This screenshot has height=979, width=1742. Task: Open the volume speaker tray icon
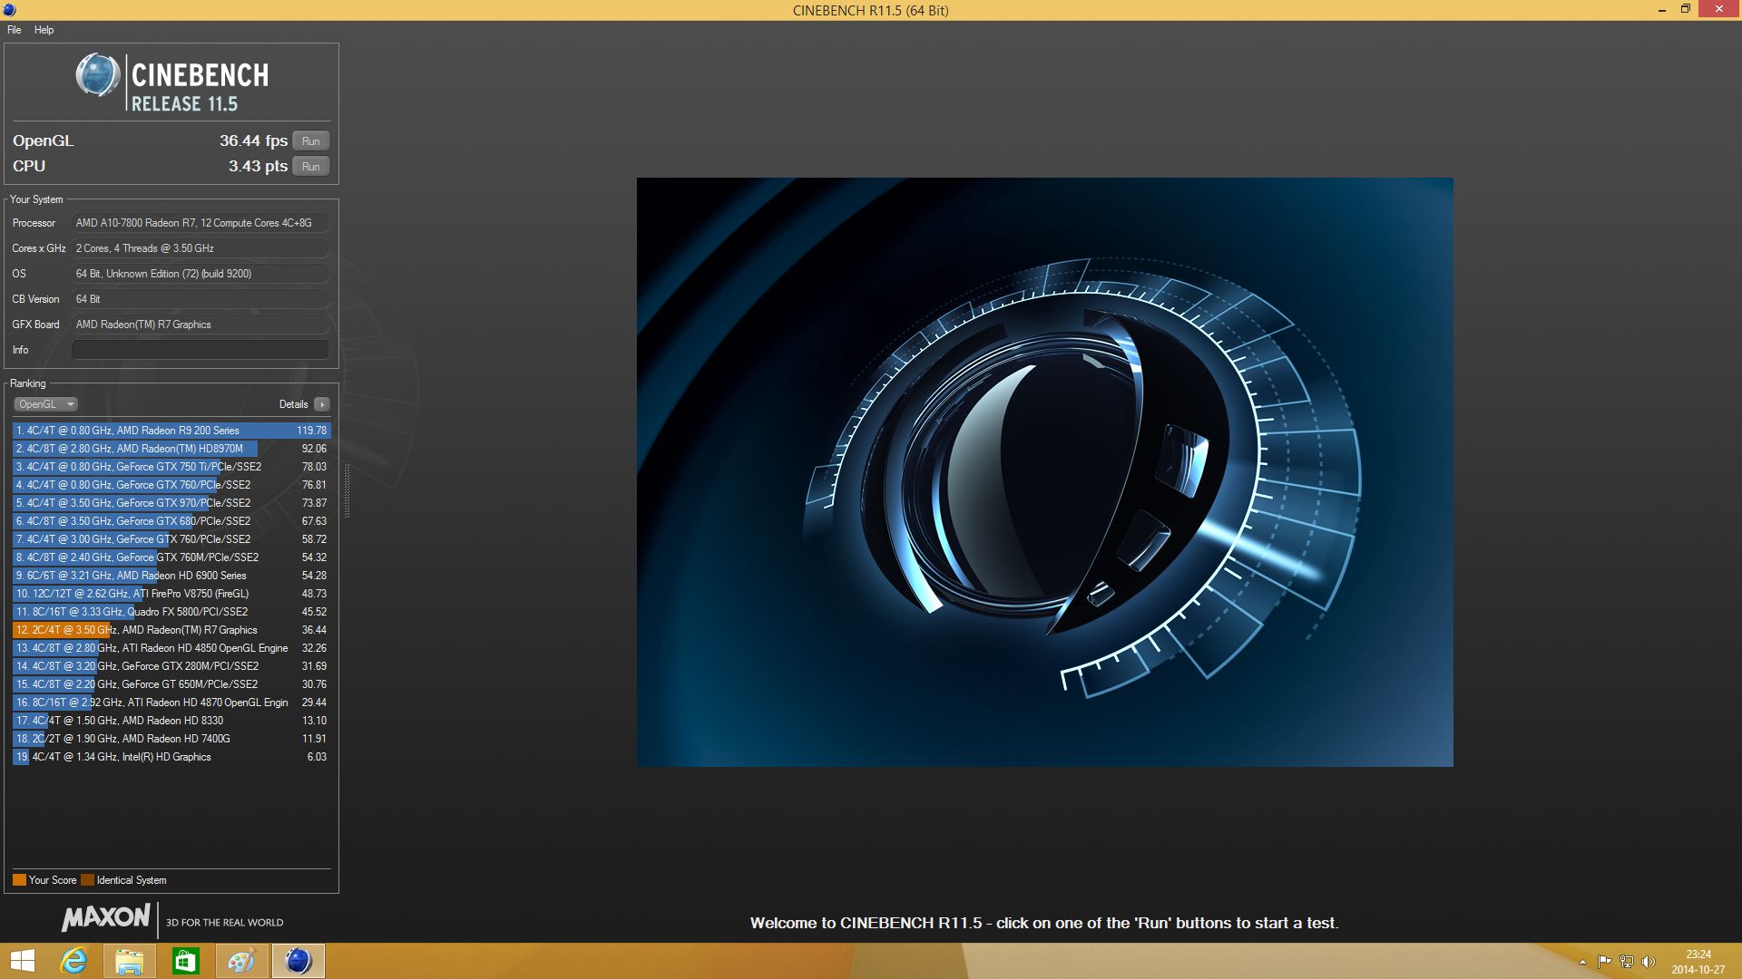coord(1649,962)
